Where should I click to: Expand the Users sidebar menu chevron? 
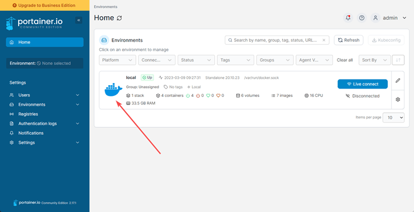point(78,95)
